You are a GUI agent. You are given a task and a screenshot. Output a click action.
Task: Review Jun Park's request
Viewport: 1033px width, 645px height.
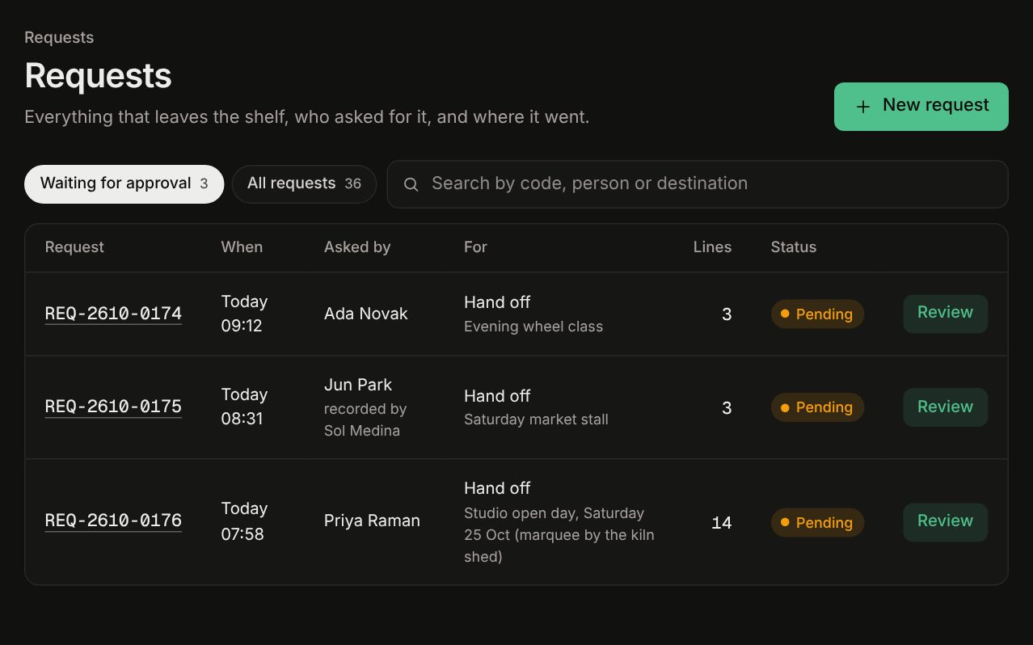pyautogui.click(x=945, y=407)
